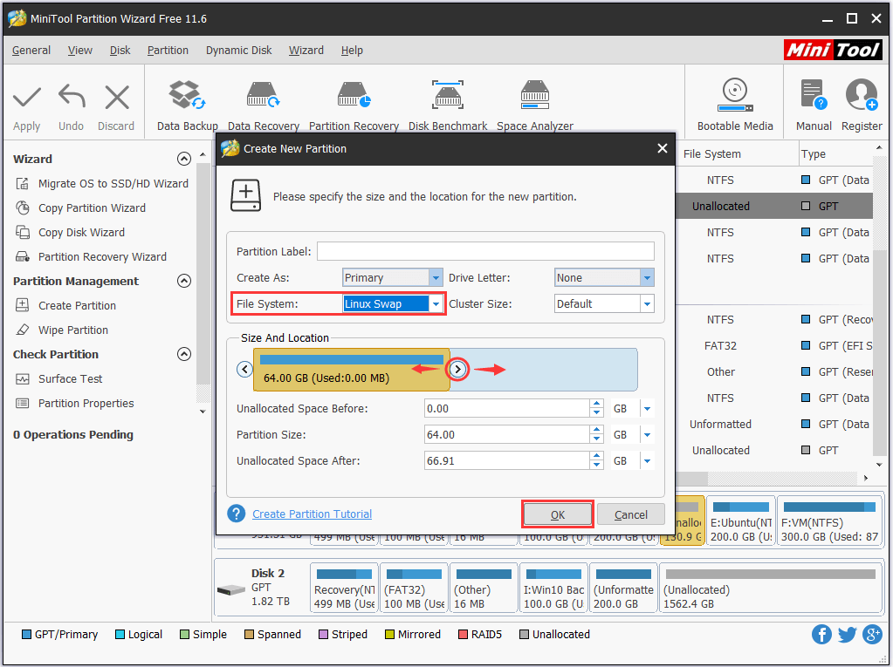Open the Cluster Size dropdown
893x667 pixels.
tap(647, 303)
